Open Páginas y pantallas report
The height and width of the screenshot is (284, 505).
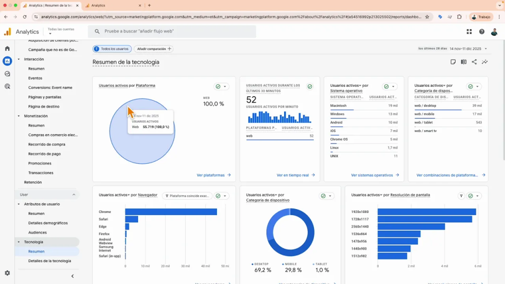click(x=45, y=97)
